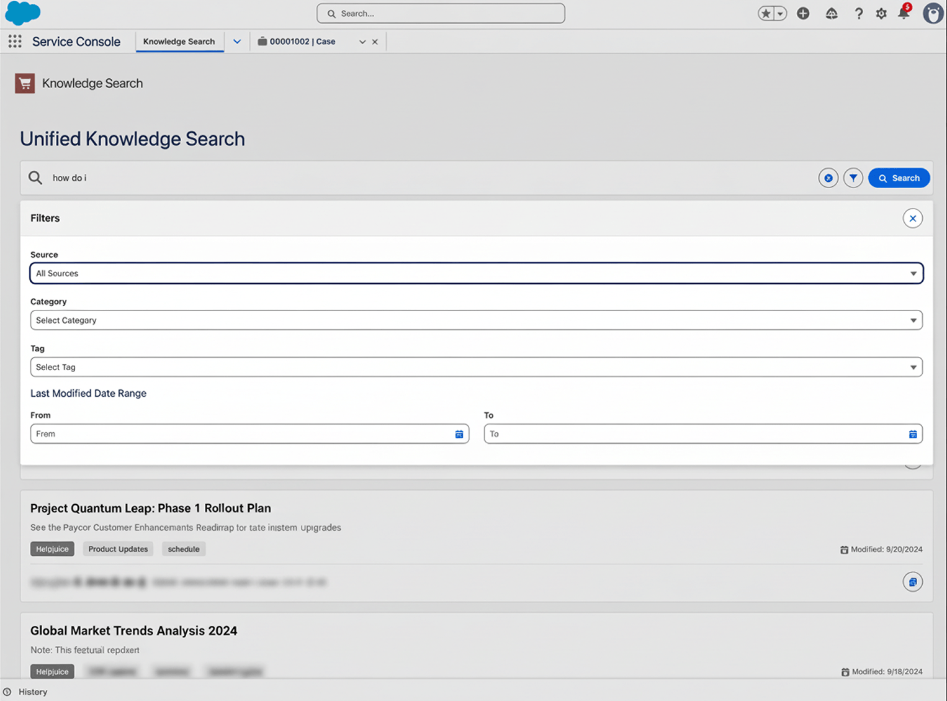Type in the global Search field
947x701 pixels.
point(441,13)
